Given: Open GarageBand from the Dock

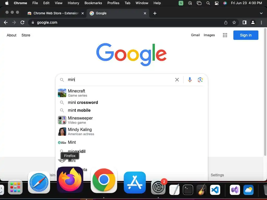Looking at the screenshot, I should coord(202,190).
